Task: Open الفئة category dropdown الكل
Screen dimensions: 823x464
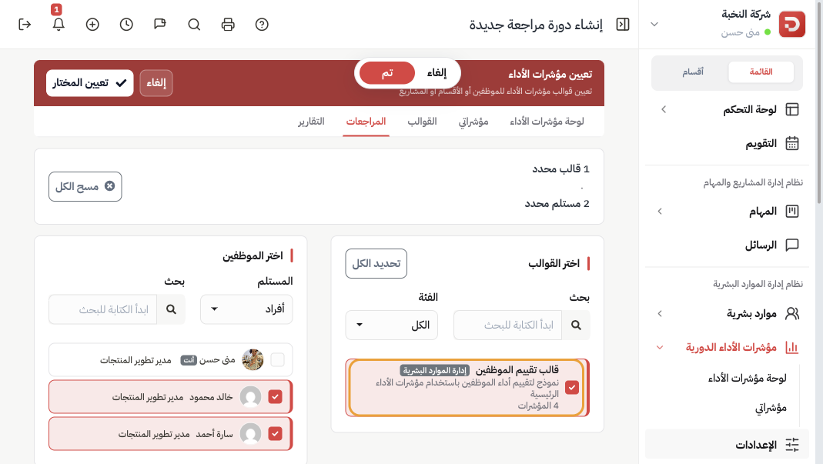Action: click(x=392, y=325)
